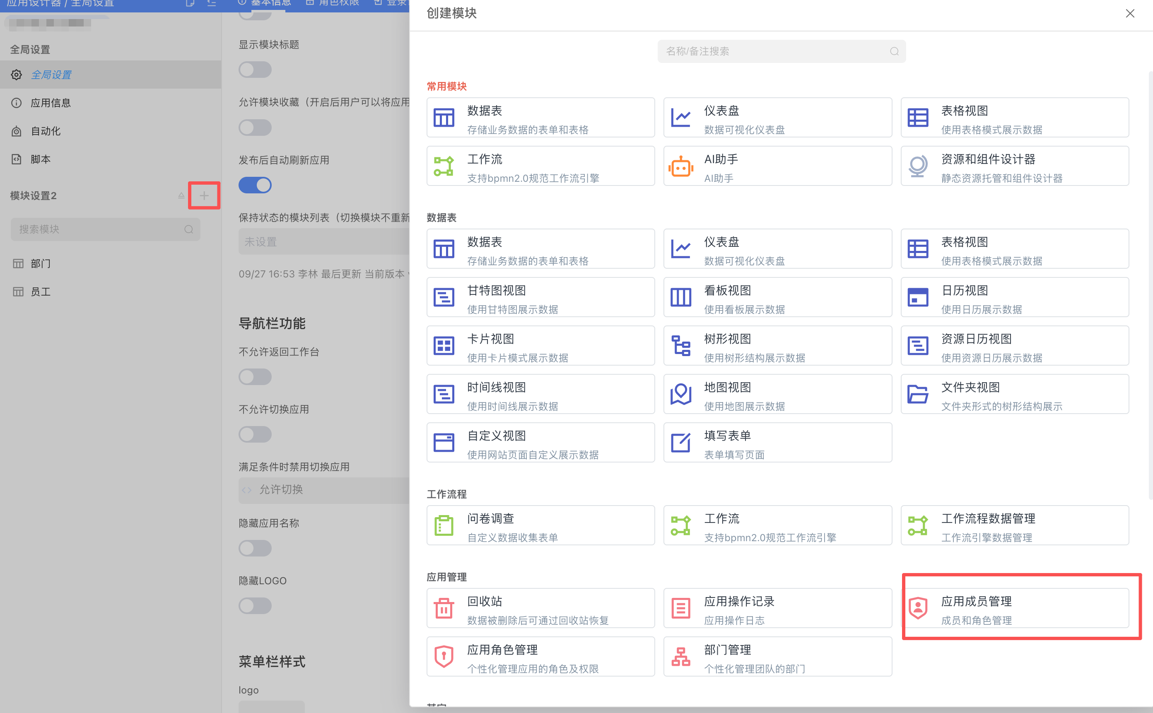This screenshot has height=713, width=1153.
Task: Collapse the 模块设置2 section triangle
Action: pyautogui.click(x=181, y=195)
